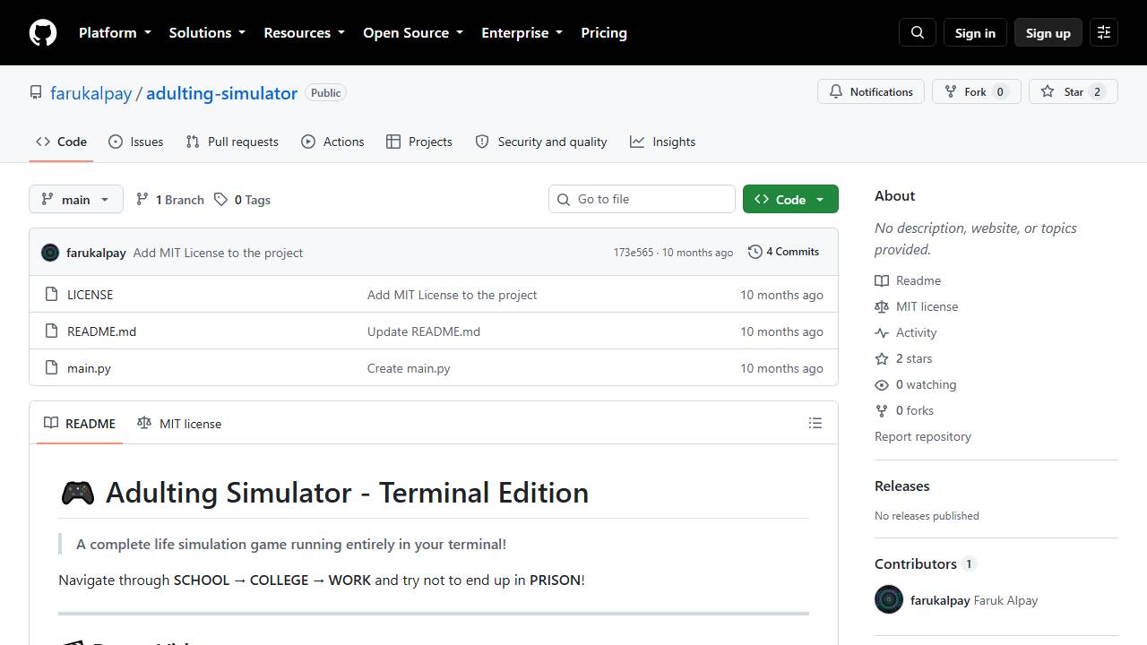Open the Copilot menu icon in header
This screenshot has width=1147, height=645.
1104,32
